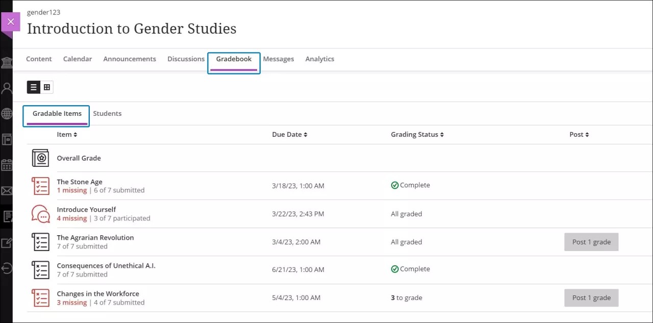
Task: Sign out using the arrow icon
Action: [x=7, y=268]
